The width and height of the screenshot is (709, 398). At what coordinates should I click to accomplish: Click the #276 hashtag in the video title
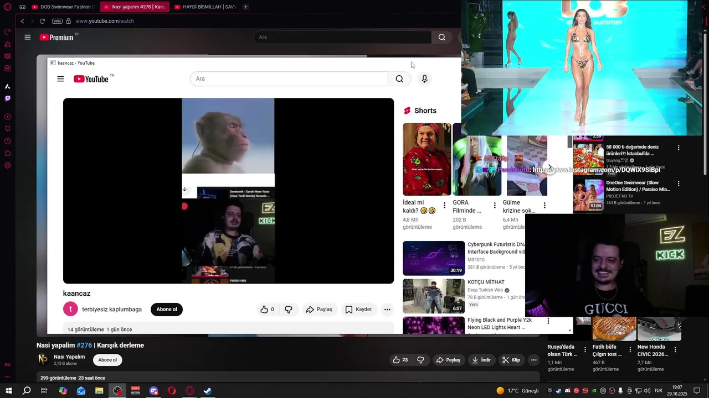click(x=84, y=345)
